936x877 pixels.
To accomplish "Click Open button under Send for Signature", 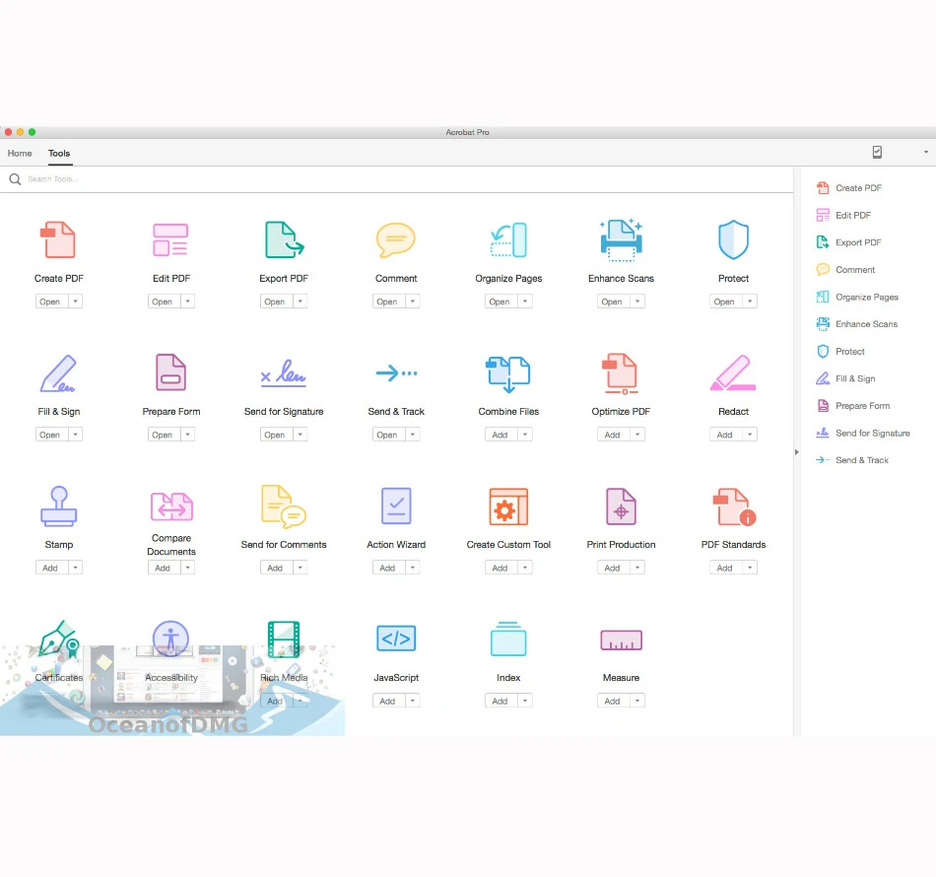I will click(275, 435).
